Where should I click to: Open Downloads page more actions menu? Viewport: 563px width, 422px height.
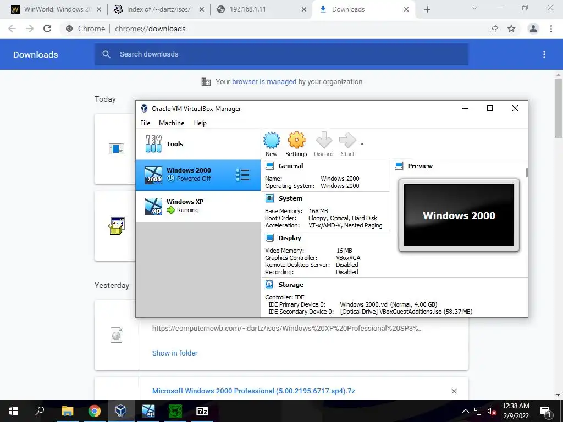[x=544, y=54]
